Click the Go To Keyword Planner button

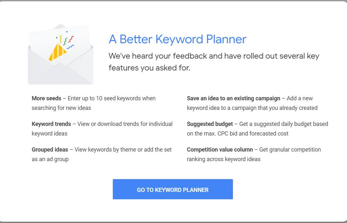pos(173,189)
